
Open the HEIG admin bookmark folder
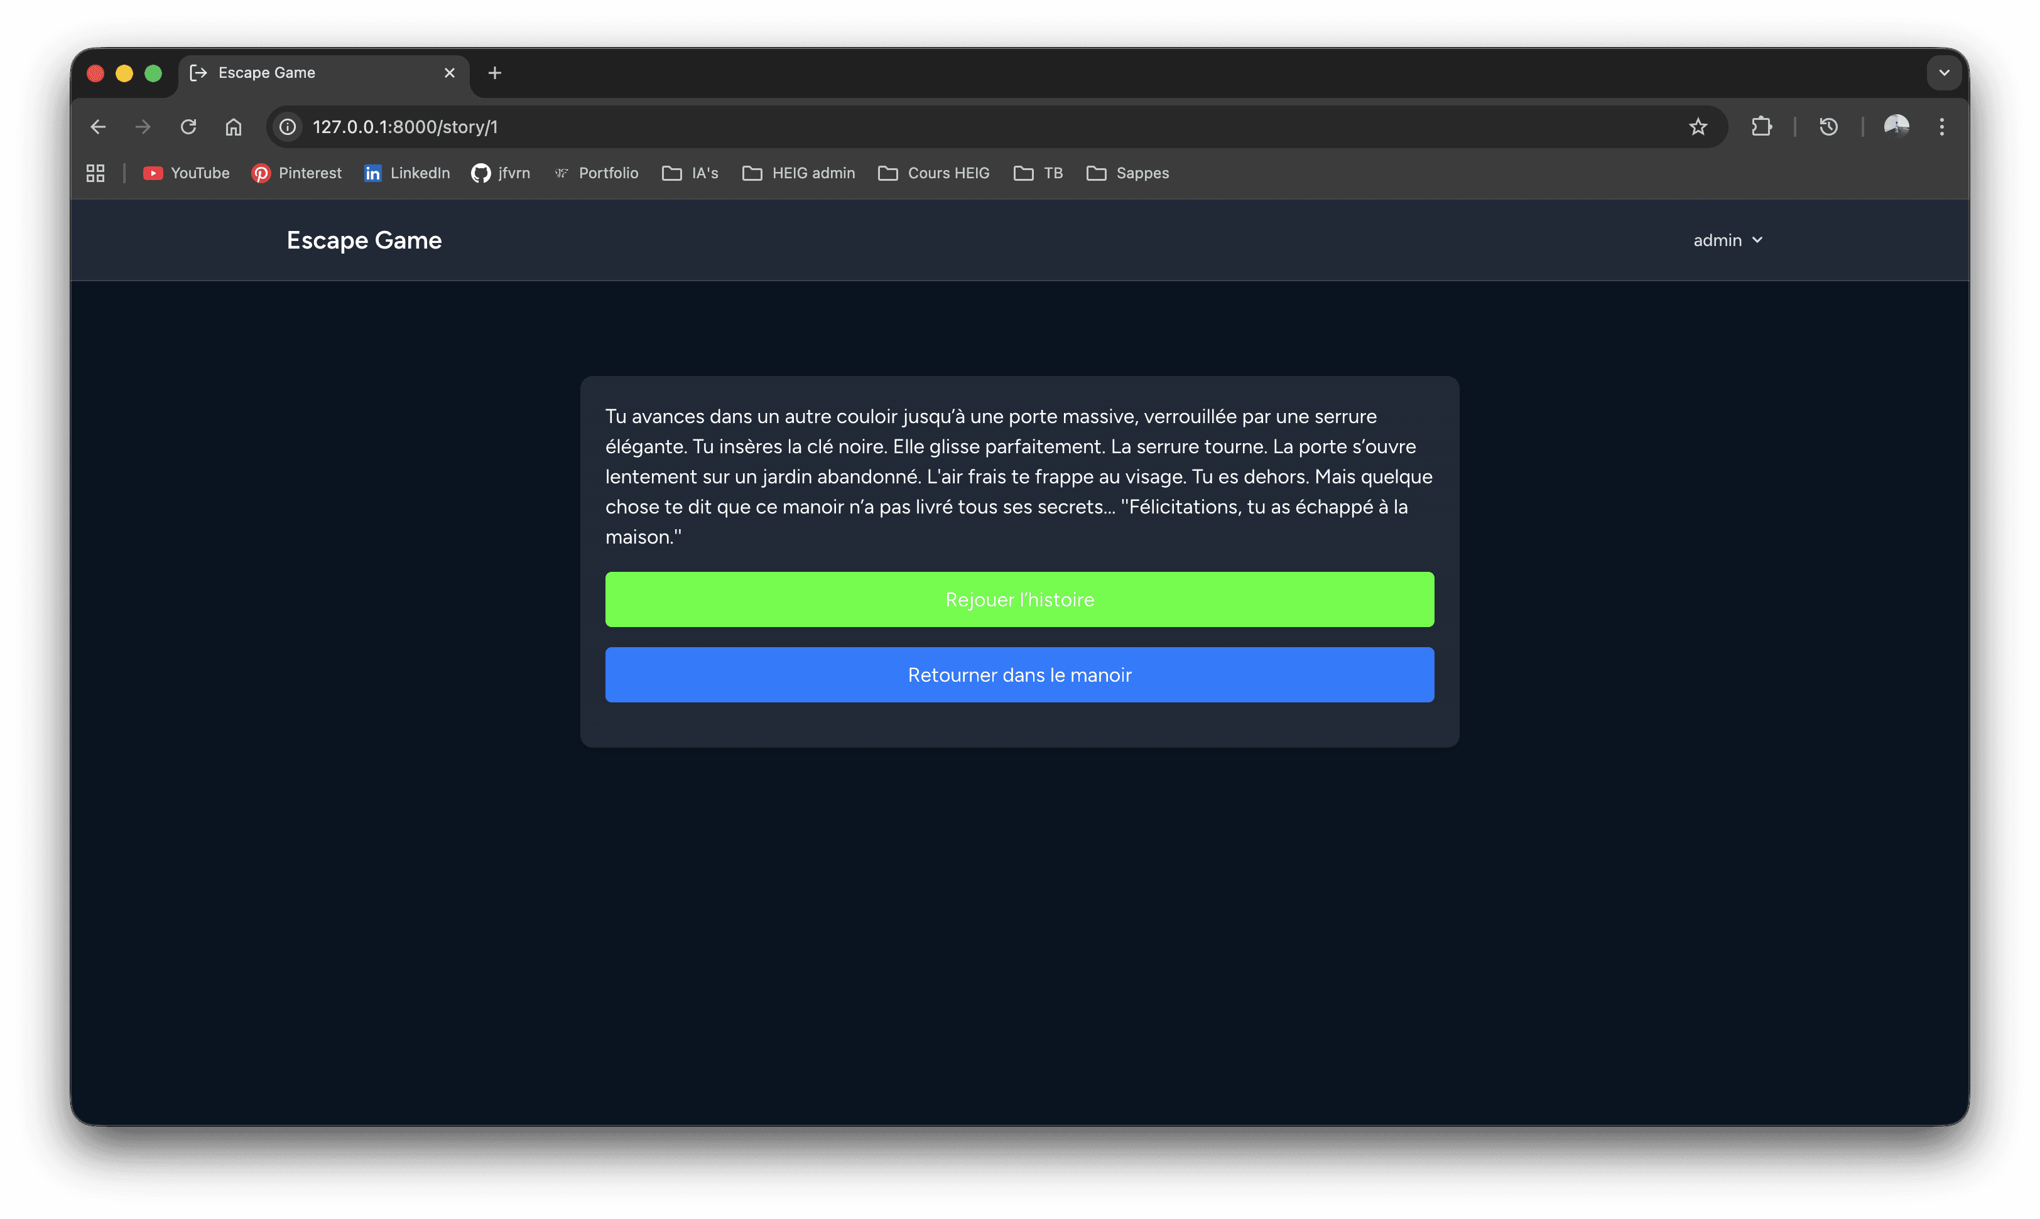click(x=799, y=173)
